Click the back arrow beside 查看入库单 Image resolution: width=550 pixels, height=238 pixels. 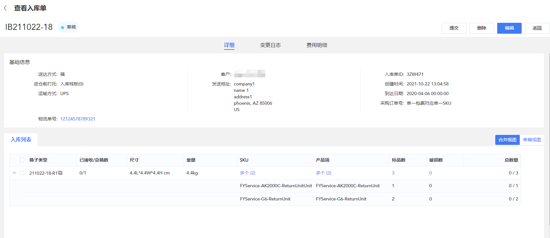[5, 8]
